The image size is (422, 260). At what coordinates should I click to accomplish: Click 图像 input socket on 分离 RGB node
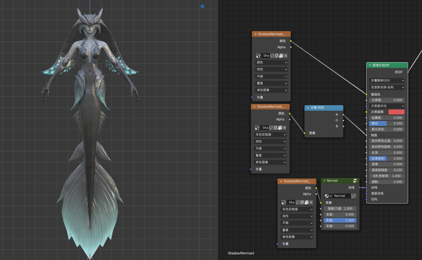(x=305, y=133)
